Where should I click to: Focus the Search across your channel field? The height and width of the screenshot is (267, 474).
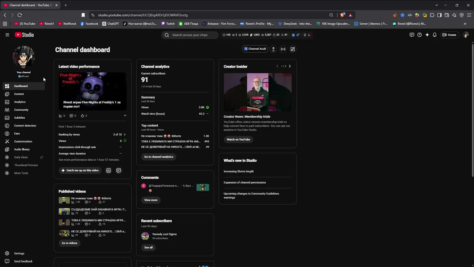point(190,35)
